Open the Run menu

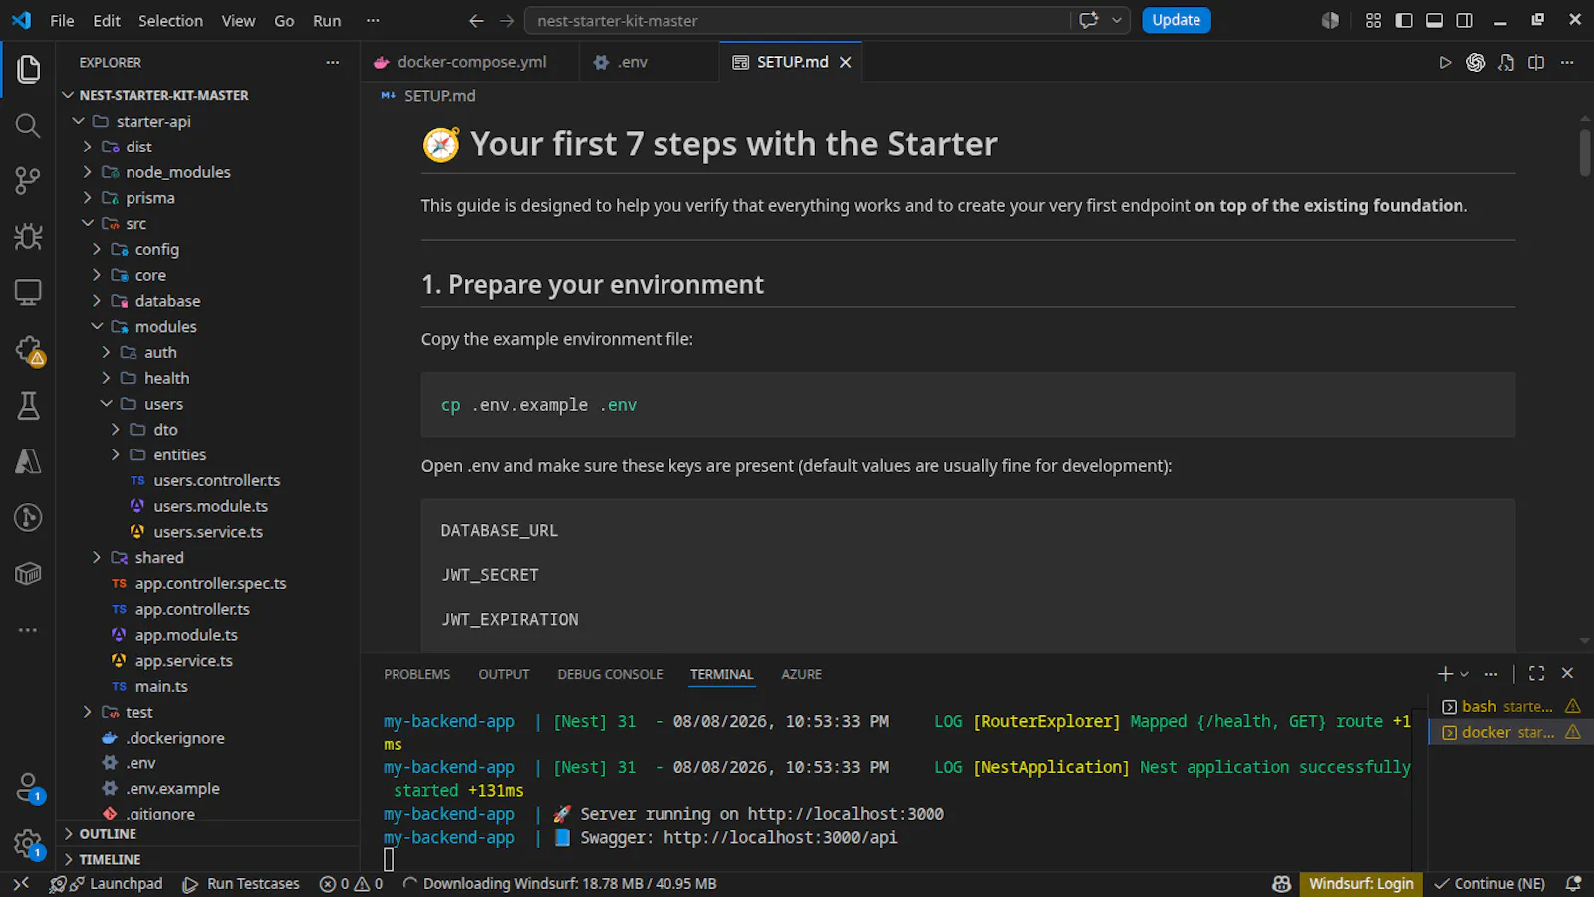[x=327, y=20]
